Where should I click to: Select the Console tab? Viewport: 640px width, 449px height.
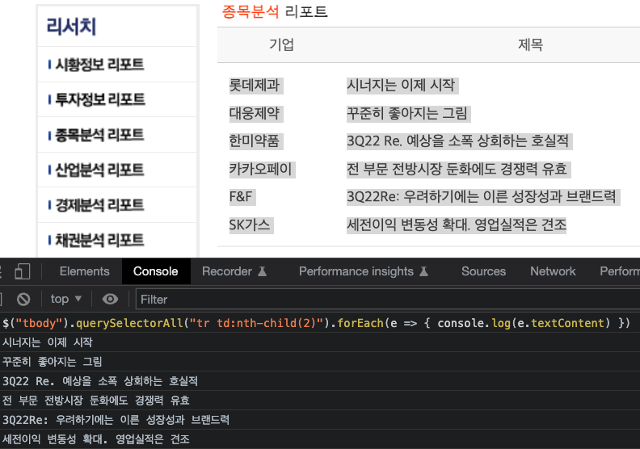click(155, 271)
